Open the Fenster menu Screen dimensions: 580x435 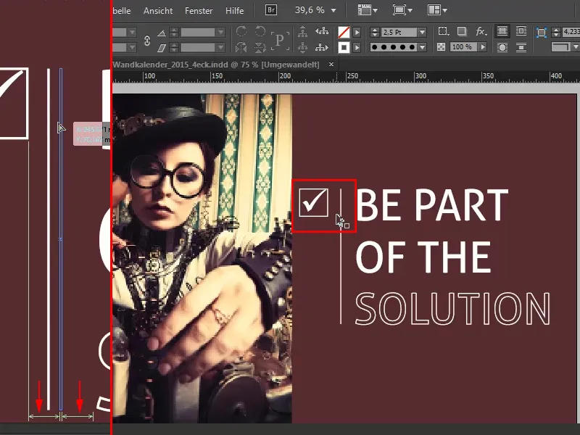pos(199,11)
